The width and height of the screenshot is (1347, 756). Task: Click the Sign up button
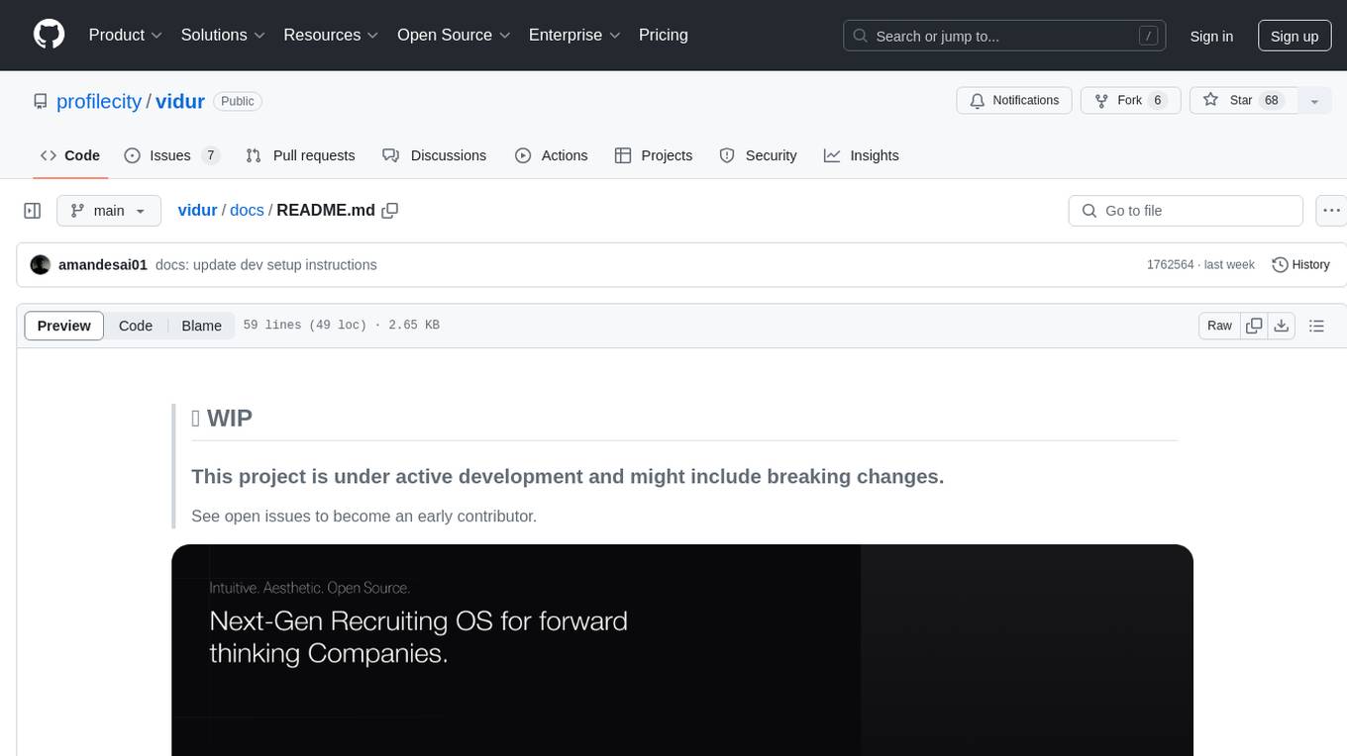1295,36
